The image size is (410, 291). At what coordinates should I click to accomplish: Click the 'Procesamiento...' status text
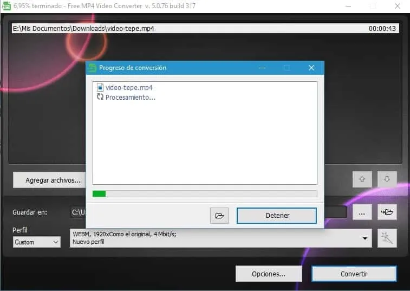pos(131,98)
